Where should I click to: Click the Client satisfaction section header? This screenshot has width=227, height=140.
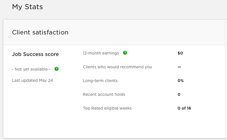tap(40, 32)
